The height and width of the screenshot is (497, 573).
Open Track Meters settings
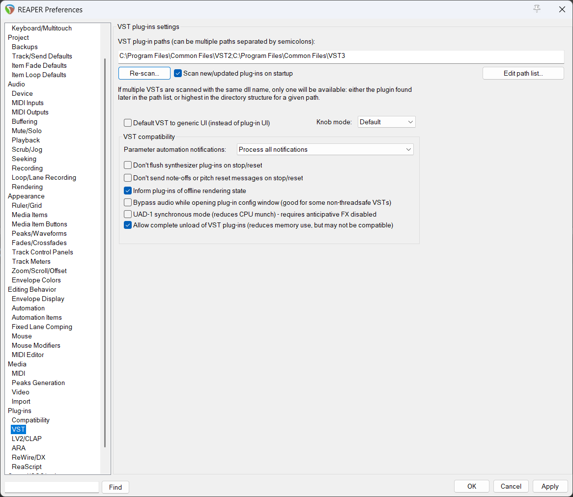click(31, 261)
